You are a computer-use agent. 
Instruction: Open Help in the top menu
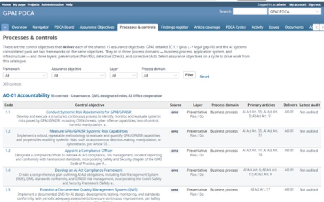pos(69,4)
